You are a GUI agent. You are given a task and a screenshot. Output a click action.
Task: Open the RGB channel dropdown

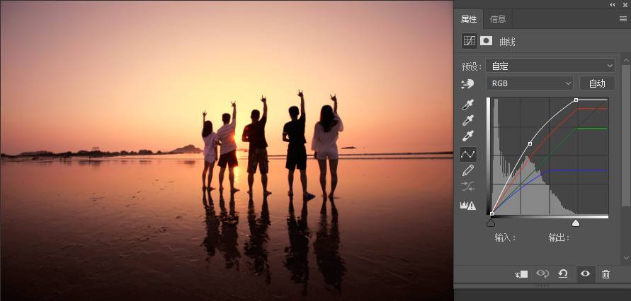530,83
